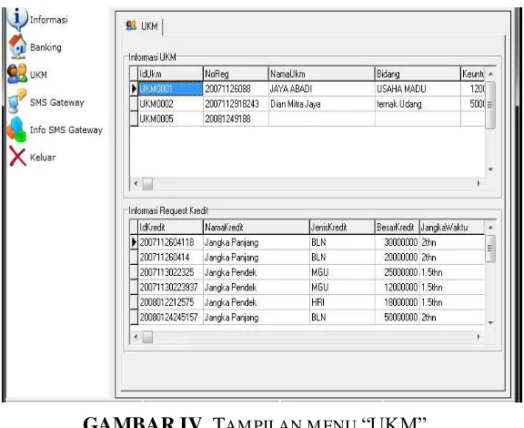Click Kredit grid vertical scroll up arrow
Image resolution: width=524 pixels, height=428 pixels.
pos(490,228)
